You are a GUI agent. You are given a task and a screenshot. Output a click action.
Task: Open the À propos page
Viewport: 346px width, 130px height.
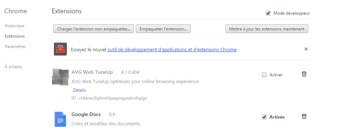click(x=13, y=66)
